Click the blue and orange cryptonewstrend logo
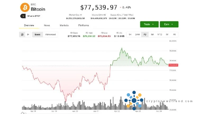The image size is (197, 114). coord(134,100)
